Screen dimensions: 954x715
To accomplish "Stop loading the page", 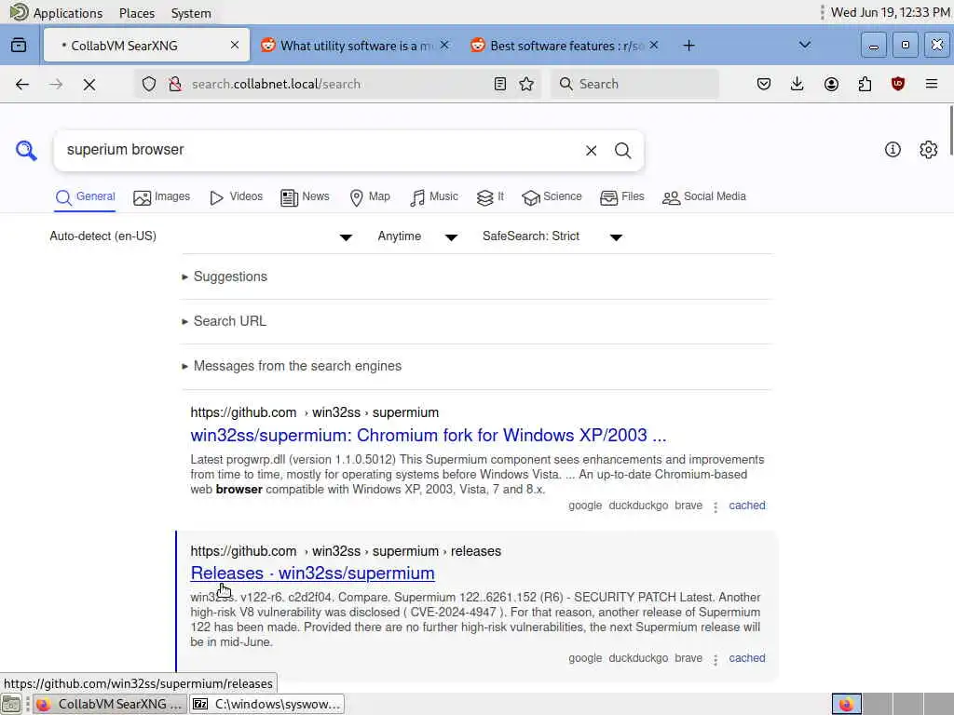I will click(x=89, y=84).
